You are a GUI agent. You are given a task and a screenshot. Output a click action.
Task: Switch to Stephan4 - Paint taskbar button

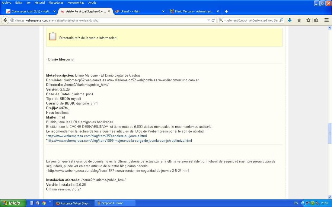pos(115,203)
